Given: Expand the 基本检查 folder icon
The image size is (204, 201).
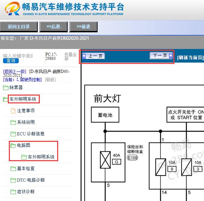Looking at the screenshot, I should (13, 169).
